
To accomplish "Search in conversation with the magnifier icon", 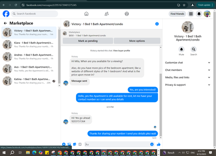I will click(194, 49).
